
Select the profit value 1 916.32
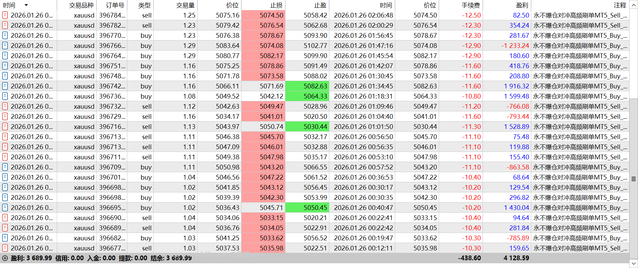pos(516,86)
